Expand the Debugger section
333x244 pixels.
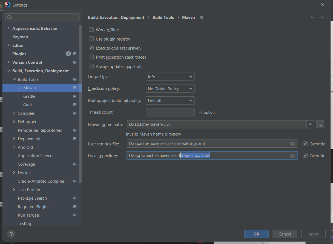pyautogui.click(x=14, y=122)
